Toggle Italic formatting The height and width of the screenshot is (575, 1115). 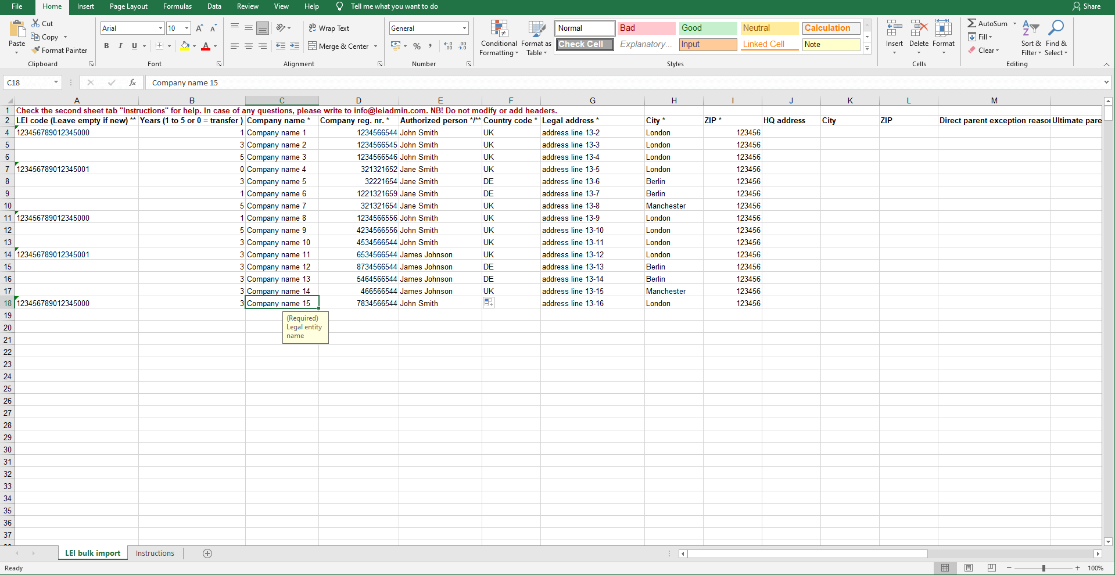pyautogui.click(x=120, y=46)
